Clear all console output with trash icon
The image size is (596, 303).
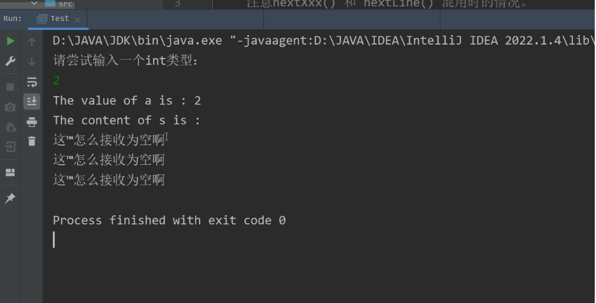(x=32, y=141)
